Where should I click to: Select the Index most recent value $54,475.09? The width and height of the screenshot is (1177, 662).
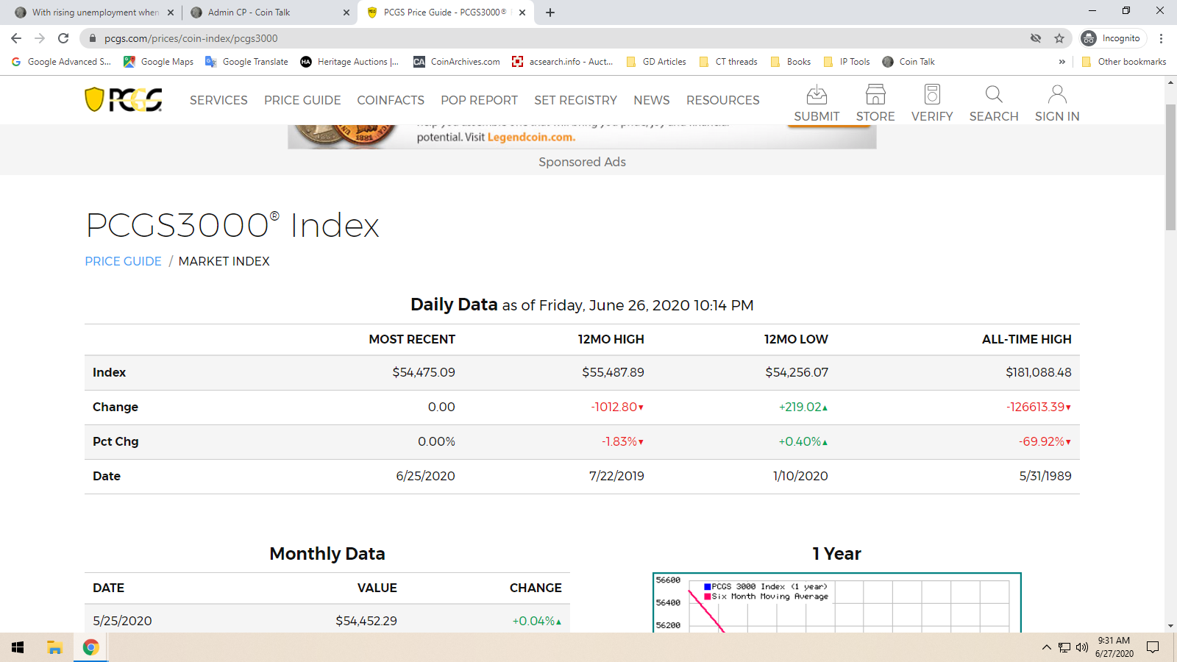pyautogui.click(x=423, y=372)
